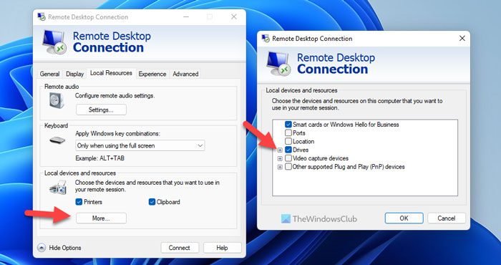Click the More button
The width and height of the screenshot is (501, 265).
pyautogui.click(x=101, y=218)
